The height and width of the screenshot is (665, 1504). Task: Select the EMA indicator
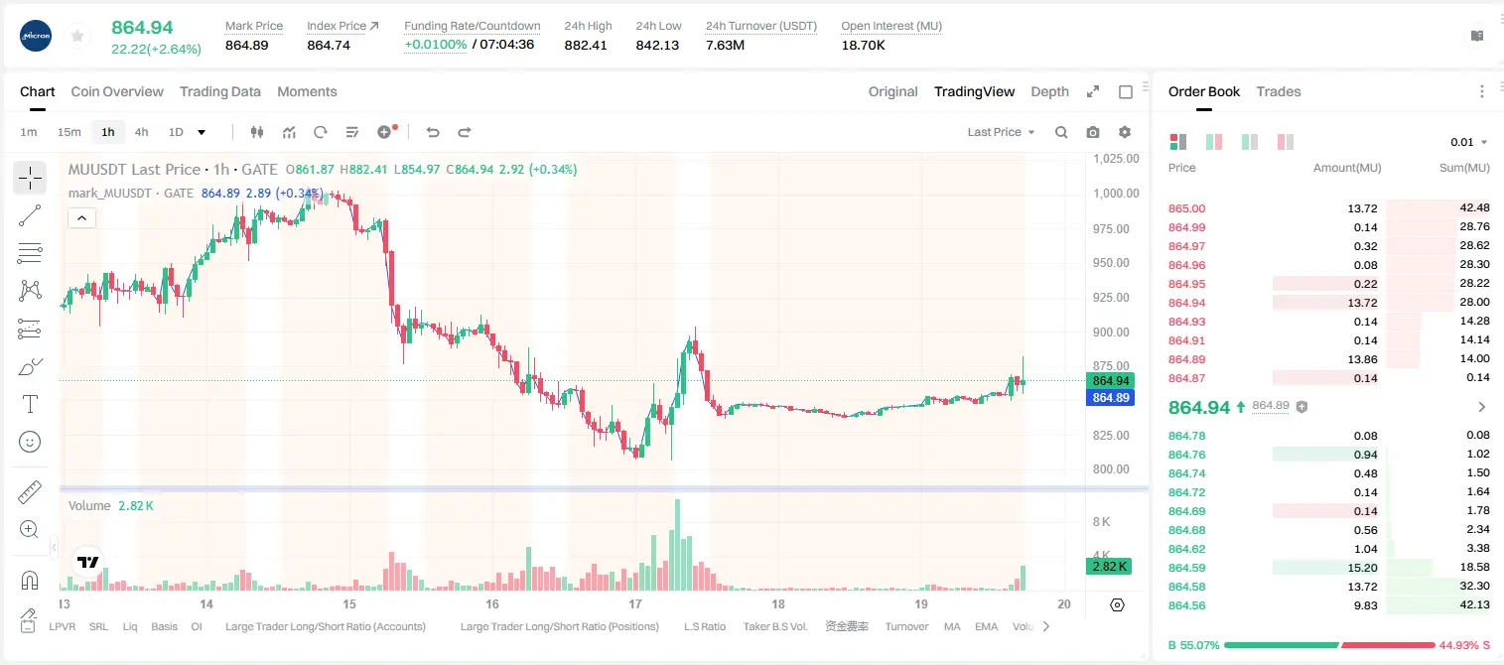(986, 626)
